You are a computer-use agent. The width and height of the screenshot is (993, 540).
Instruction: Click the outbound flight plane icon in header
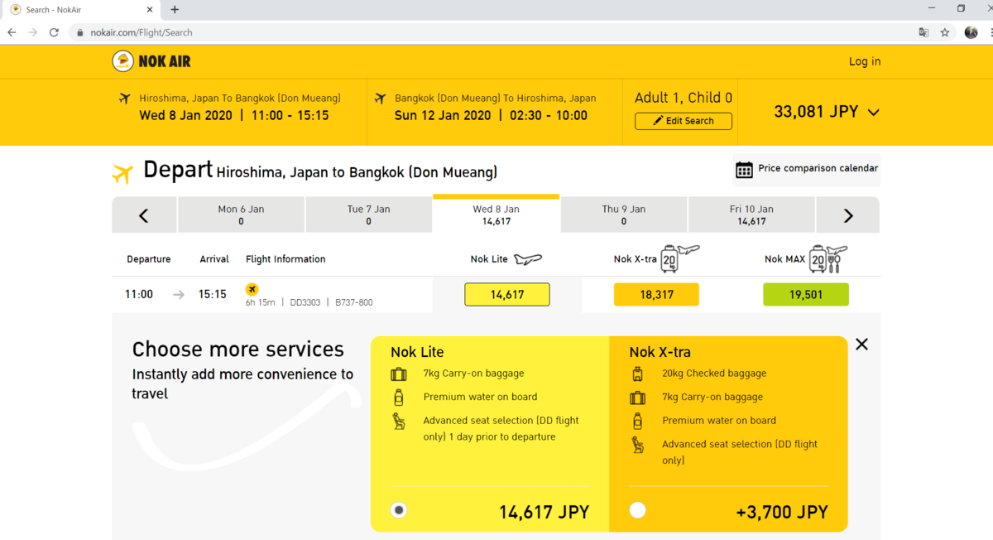coord(125,99)
